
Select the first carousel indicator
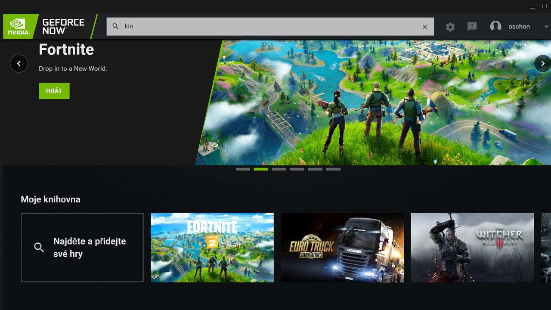243,169
